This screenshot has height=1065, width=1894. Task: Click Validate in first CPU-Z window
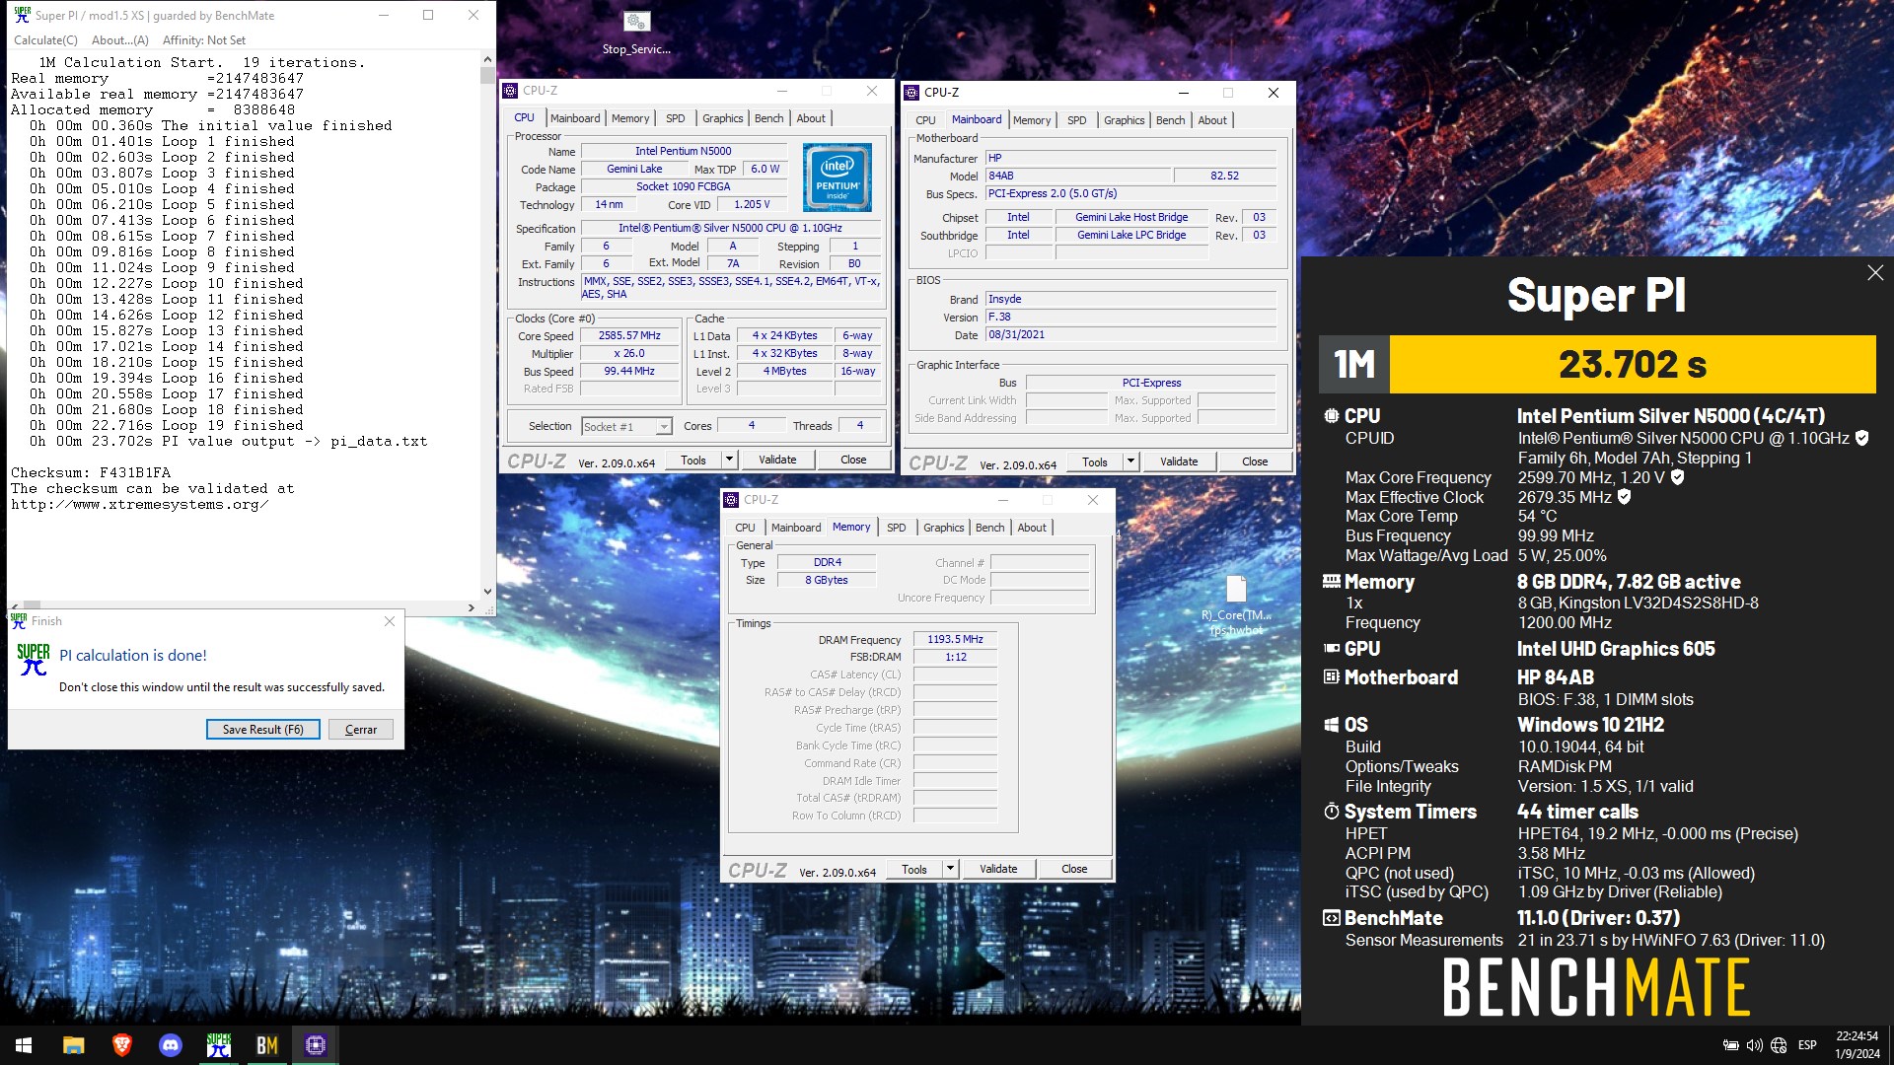pyautogui.click(x=777, y=461)
